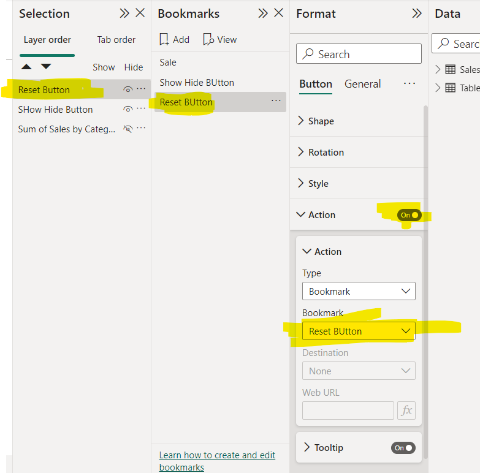This screenshot has width=480, height=473.
Task: Turn off the Tooltip toggle
Action: click(403, 448)
